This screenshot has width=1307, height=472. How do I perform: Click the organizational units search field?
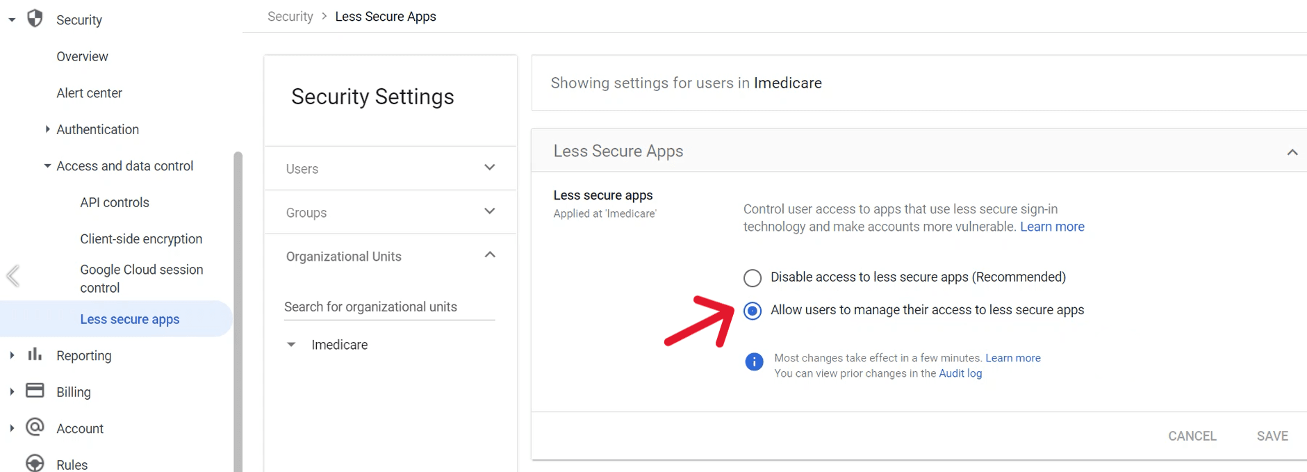click(389, 307)
